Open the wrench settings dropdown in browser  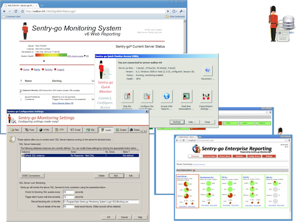click(x=182, y=11)
